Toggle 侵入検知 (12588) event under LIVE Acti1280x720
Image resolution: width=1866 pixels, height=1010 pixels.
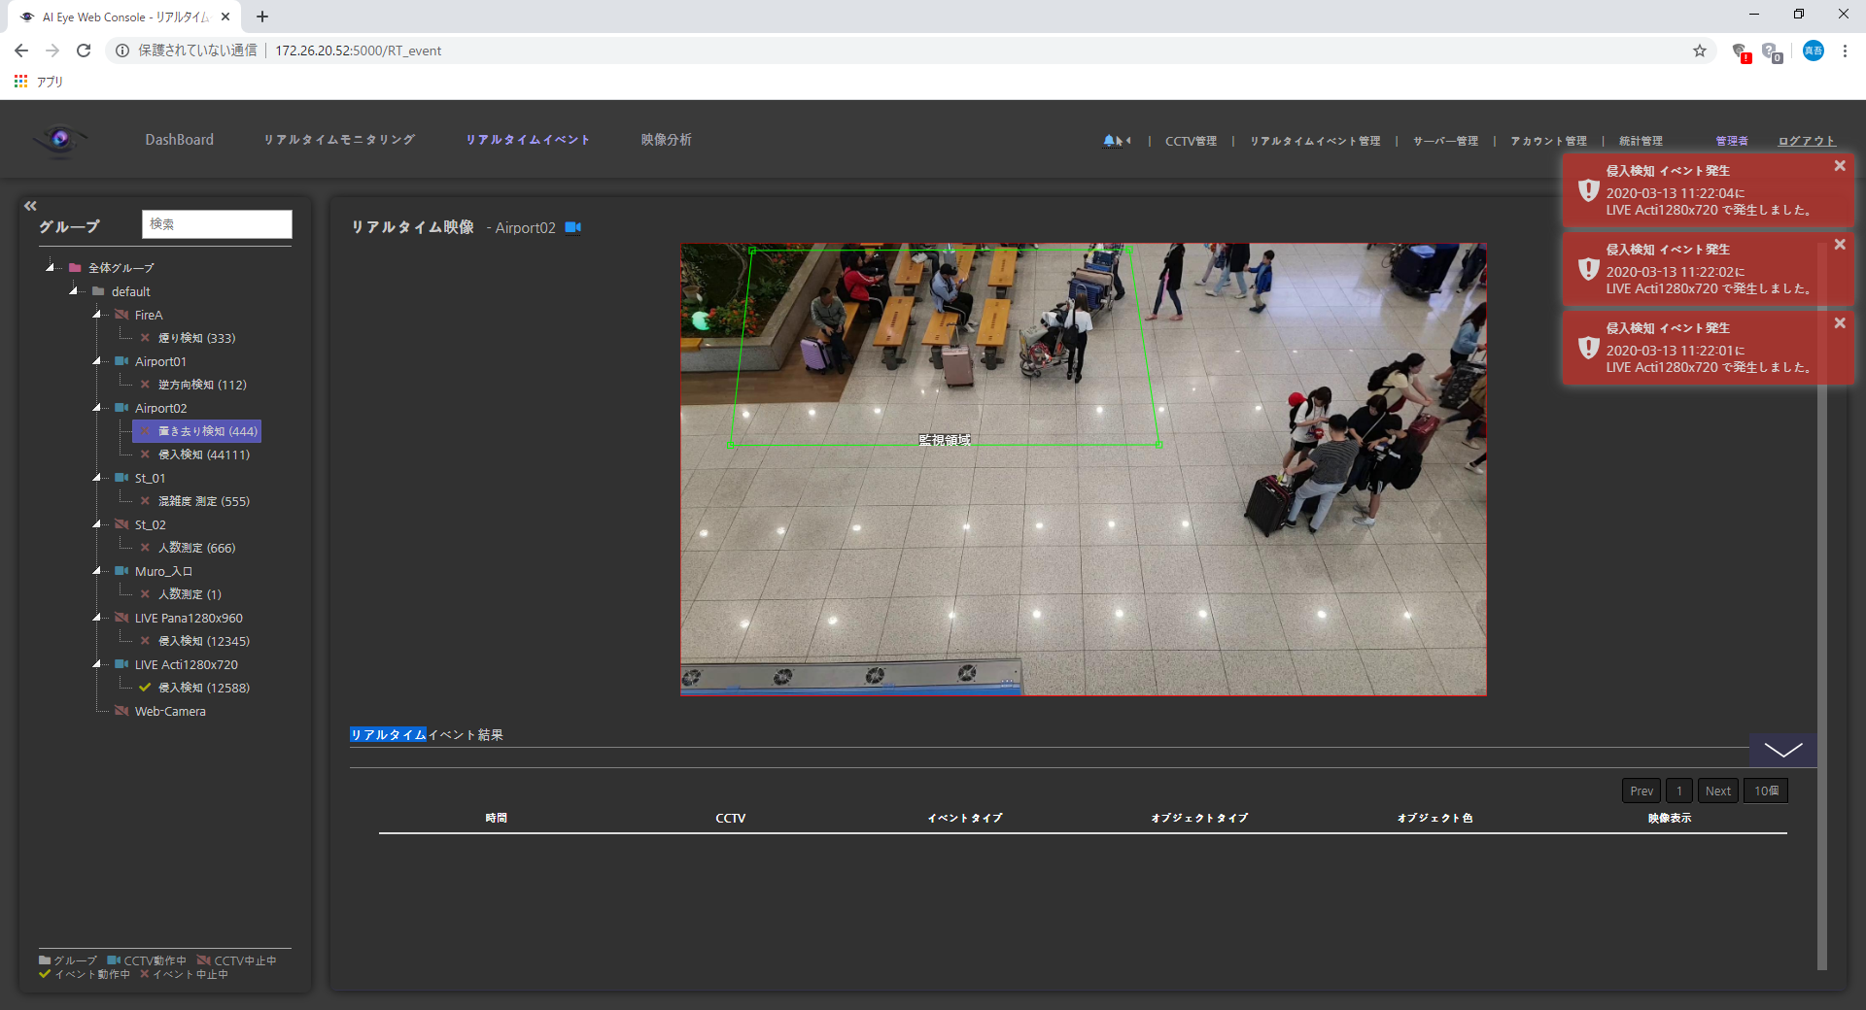[145, 688]
